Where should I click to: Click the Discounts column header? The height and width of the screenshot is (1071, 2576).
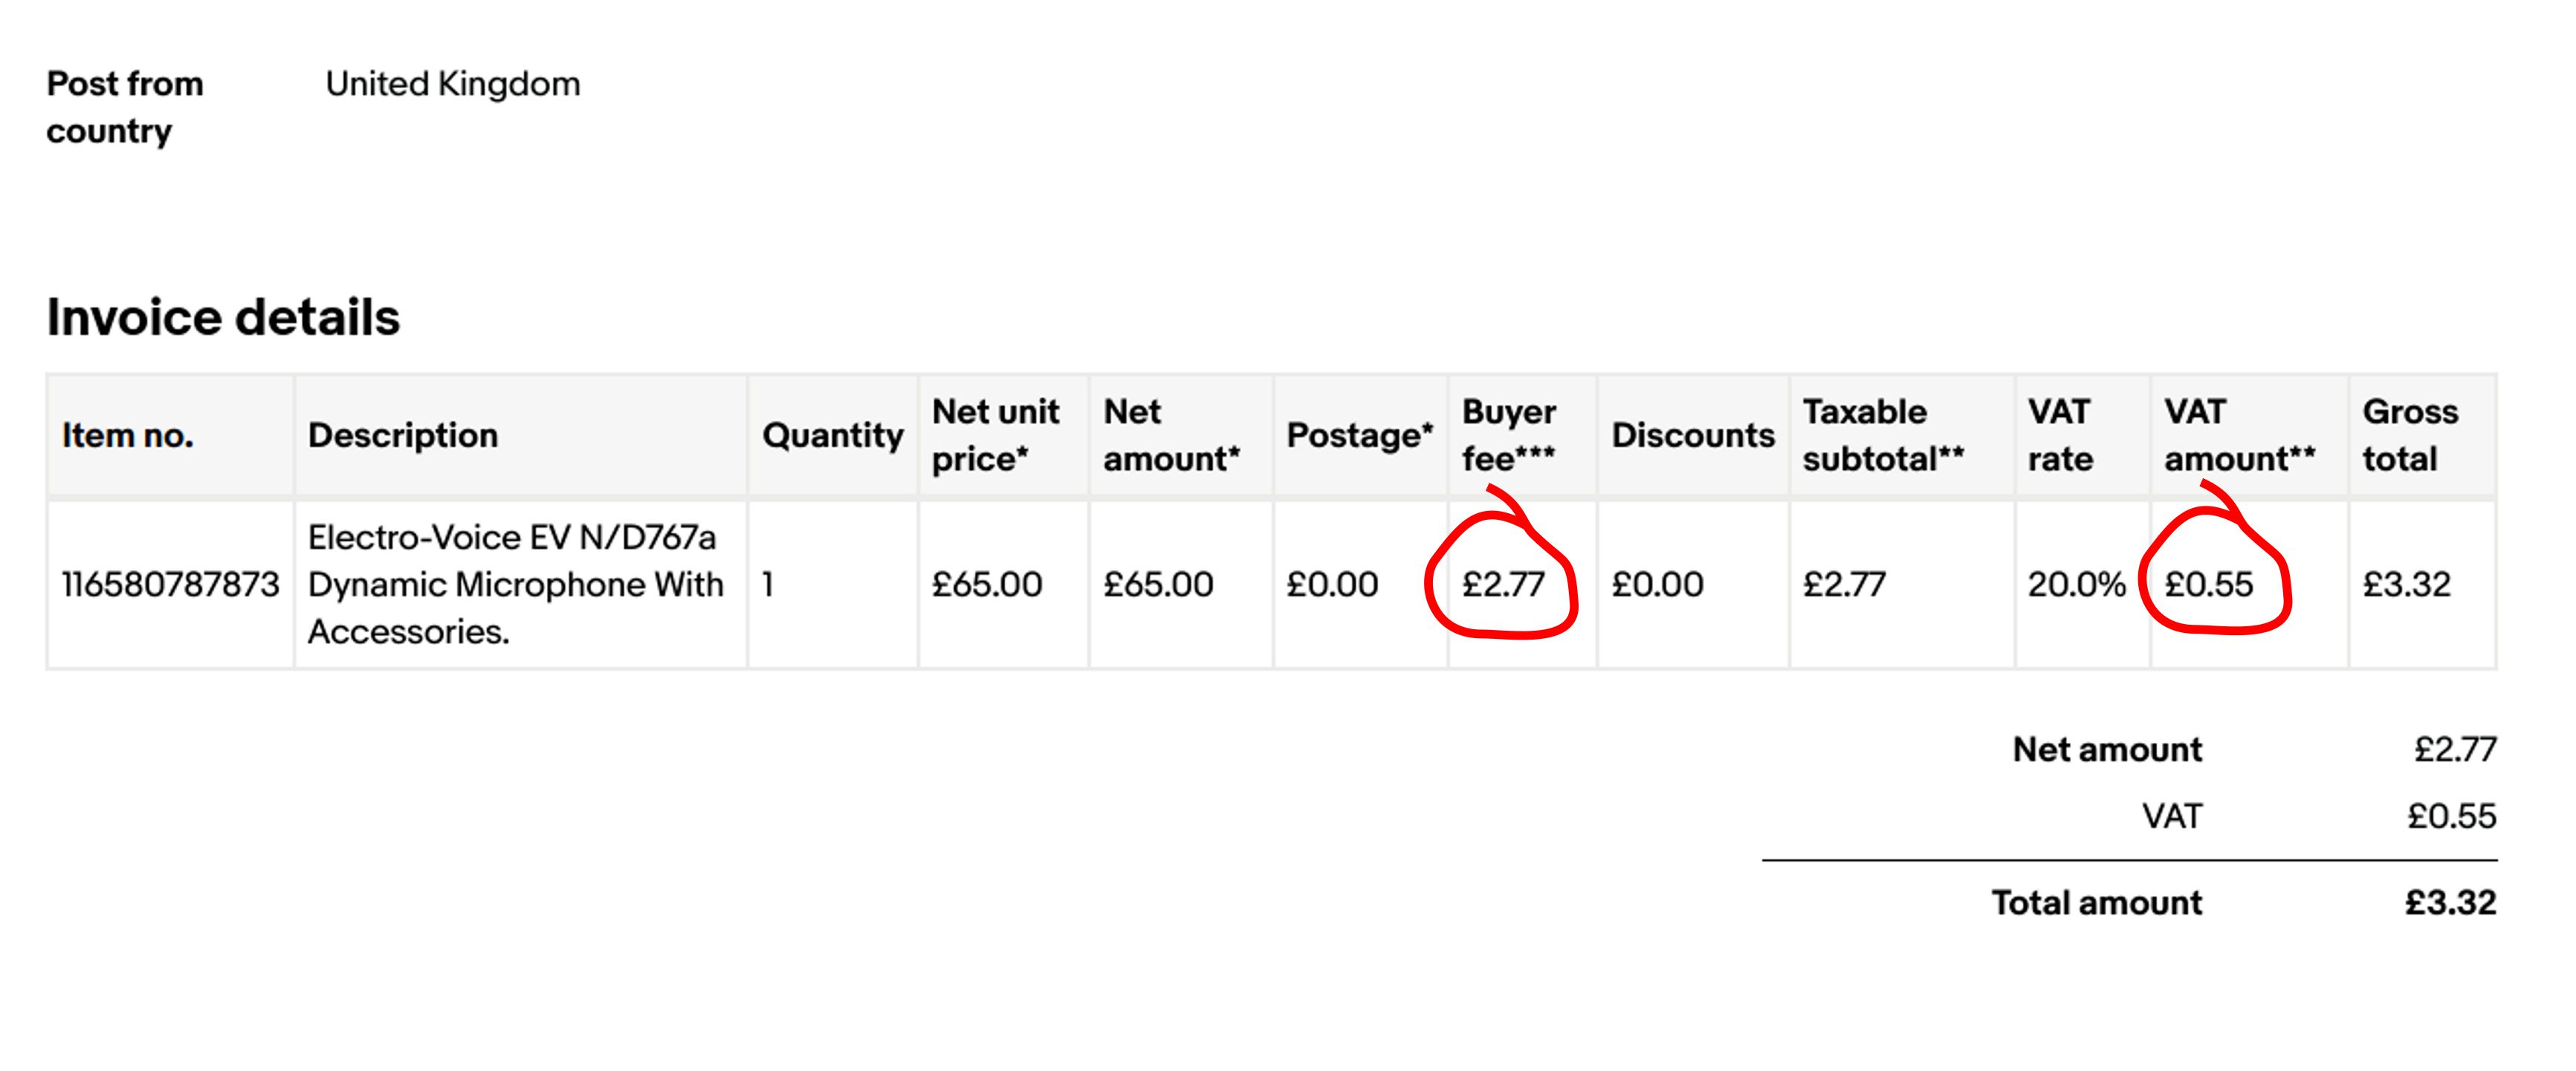(x=1693, y=435)
